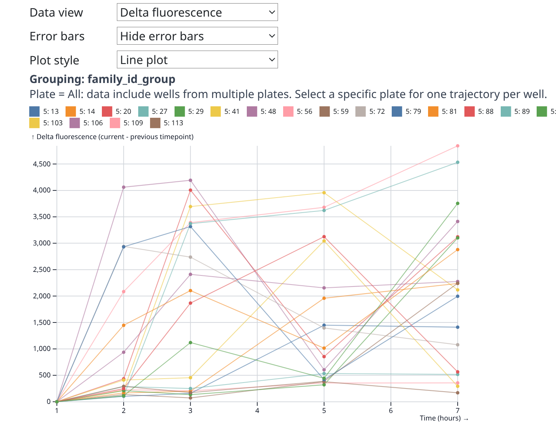Click the orange 5: 14 legend swatch
The image size is (556, 428).
pos(71,111)
